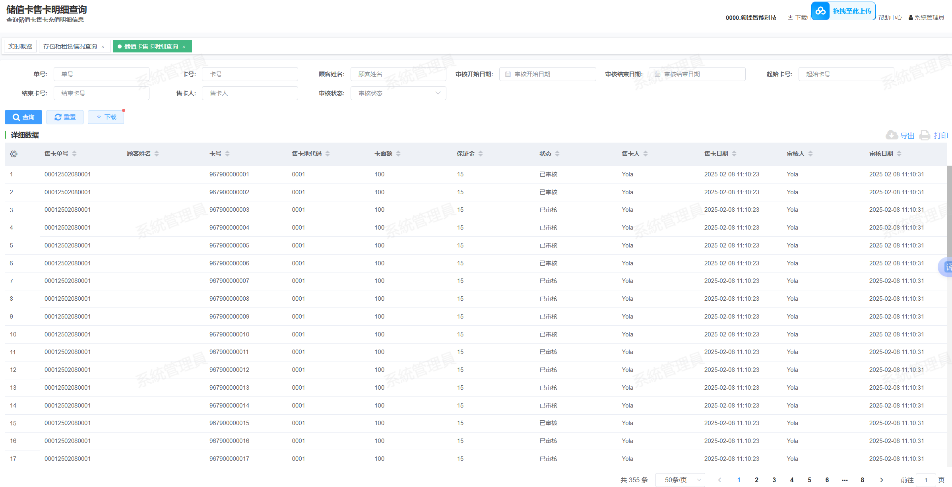
Task: Click the blue 查询 search button
Action: (23, 117)
